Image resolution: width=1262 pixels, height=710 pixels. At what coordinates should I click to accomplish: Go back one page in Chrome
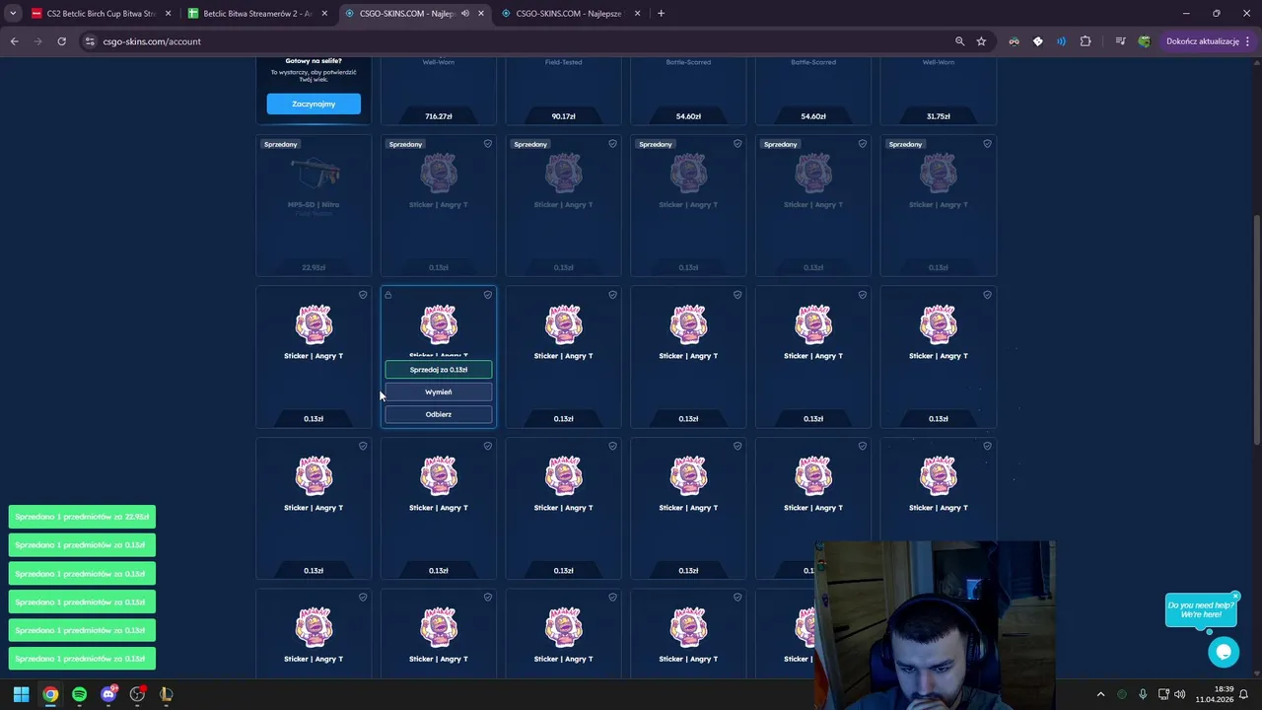(x=14, y=41)
